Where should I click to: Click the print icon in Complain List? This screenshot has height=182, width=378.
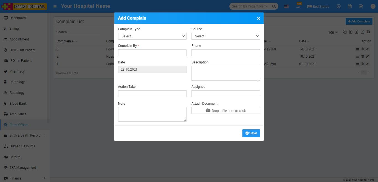click(368, 32)
